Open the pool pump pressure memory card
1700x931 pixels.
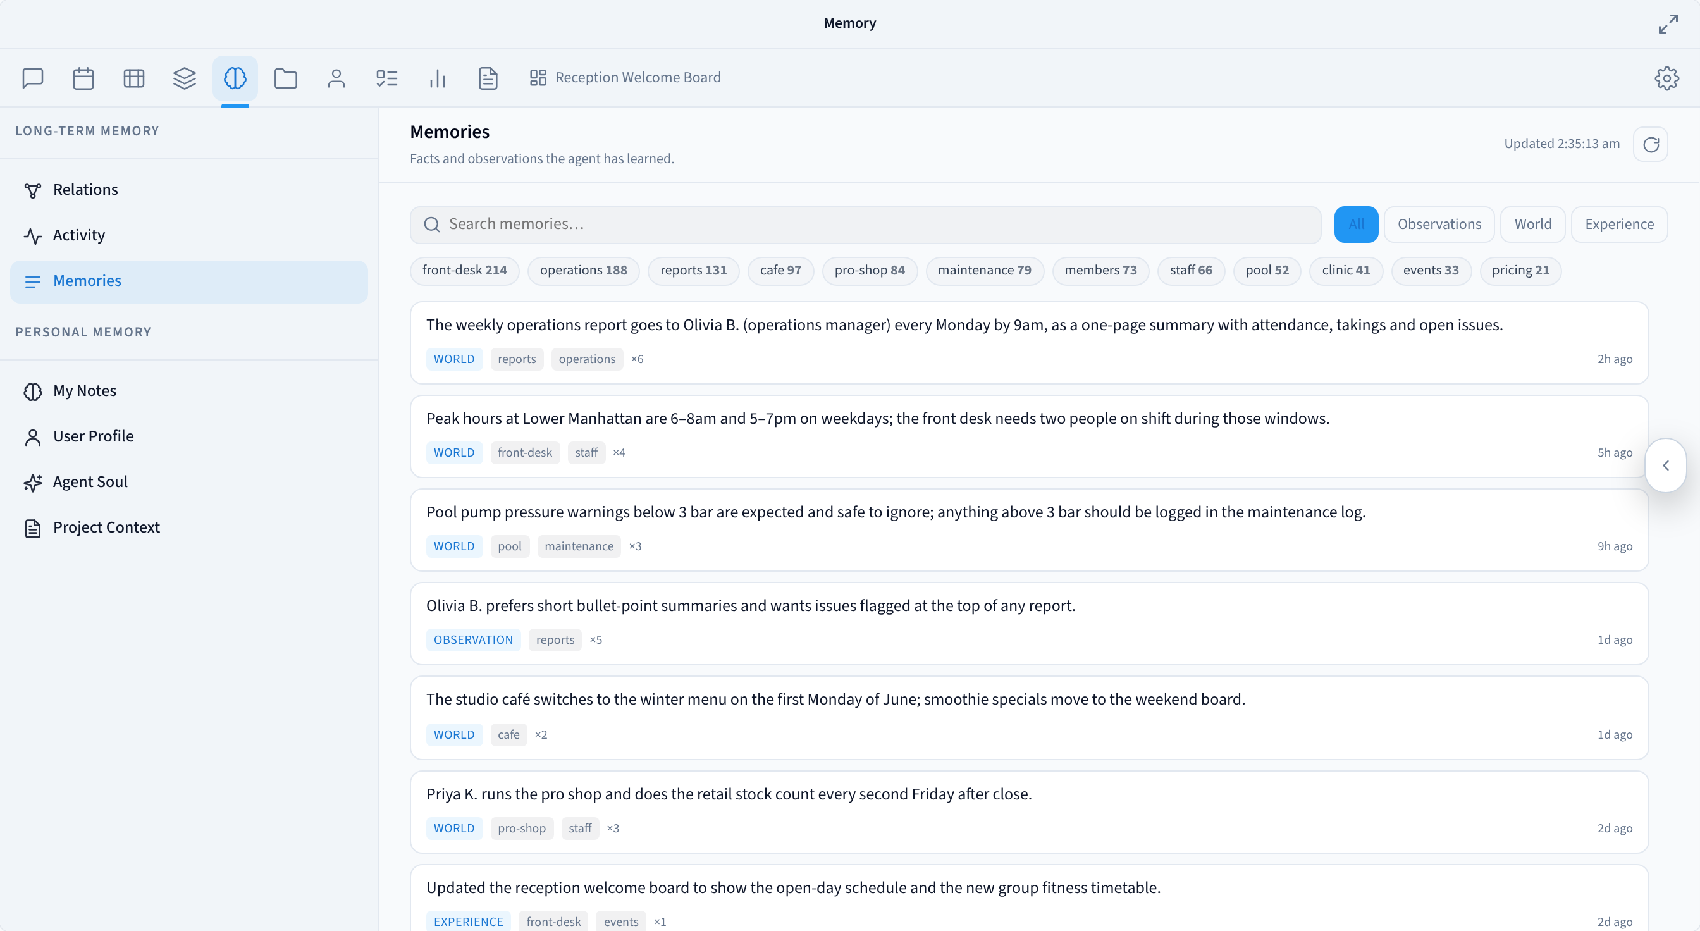[x=1029, y=531]
